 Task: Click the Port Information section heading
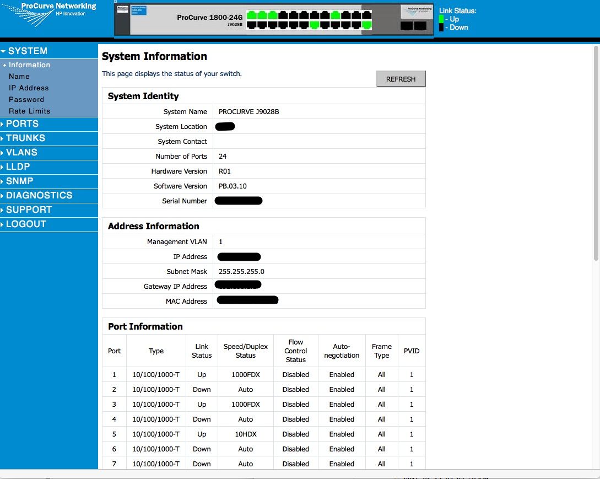pyautogui.click(x=145, y=326)
